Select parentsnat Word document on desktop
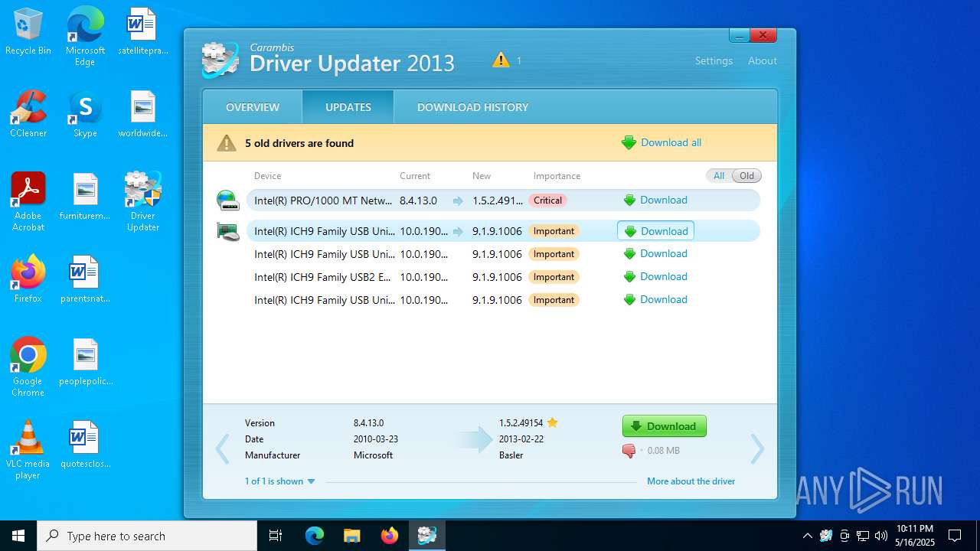This screenshot has width=980, height=551. point(85,279)
